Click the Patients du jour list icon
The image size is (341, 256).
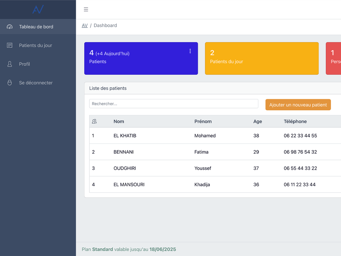tap(10, 46)
